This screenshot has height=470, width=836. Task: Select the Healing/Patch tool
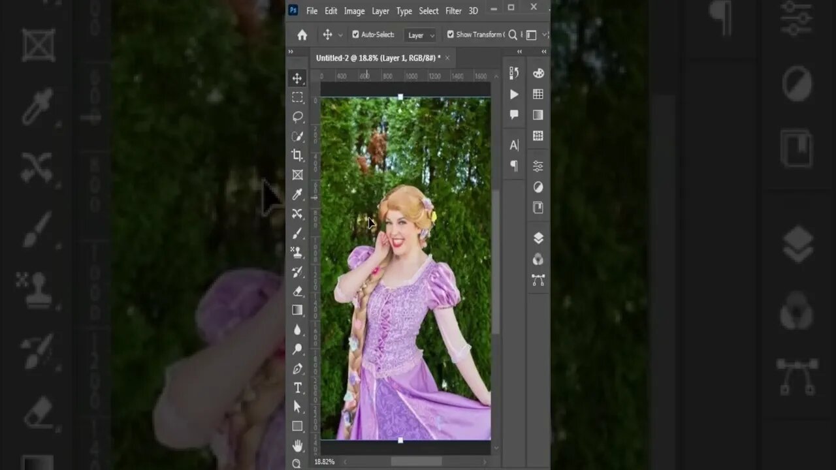297,213
